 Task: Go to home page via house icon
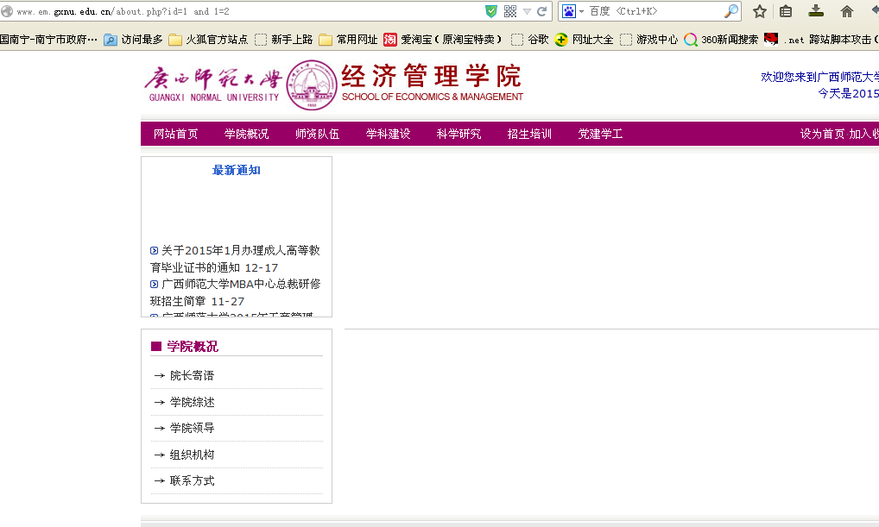click(x=846, y=11)
